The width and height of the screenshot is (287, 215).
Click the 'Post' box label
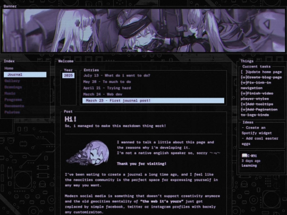68,111
